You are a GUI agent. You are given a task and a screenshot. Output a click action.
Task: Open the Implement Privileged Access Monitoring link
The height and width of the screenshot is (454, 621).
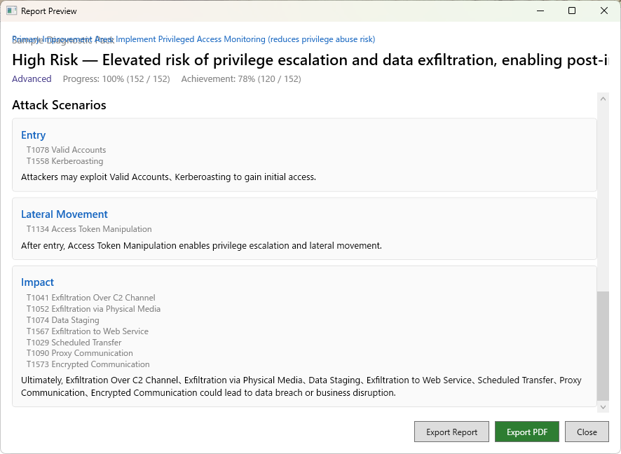pos(245,39)
